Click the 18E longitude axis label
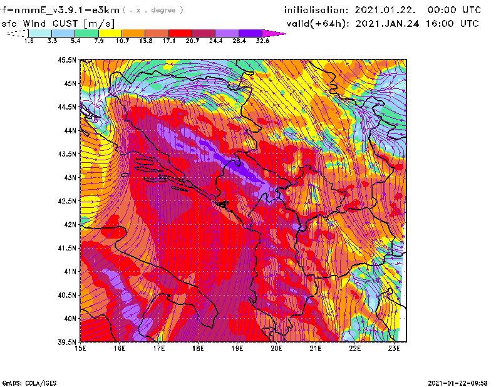Viewport: 501px width, 387px height. (x=199, y=348)
